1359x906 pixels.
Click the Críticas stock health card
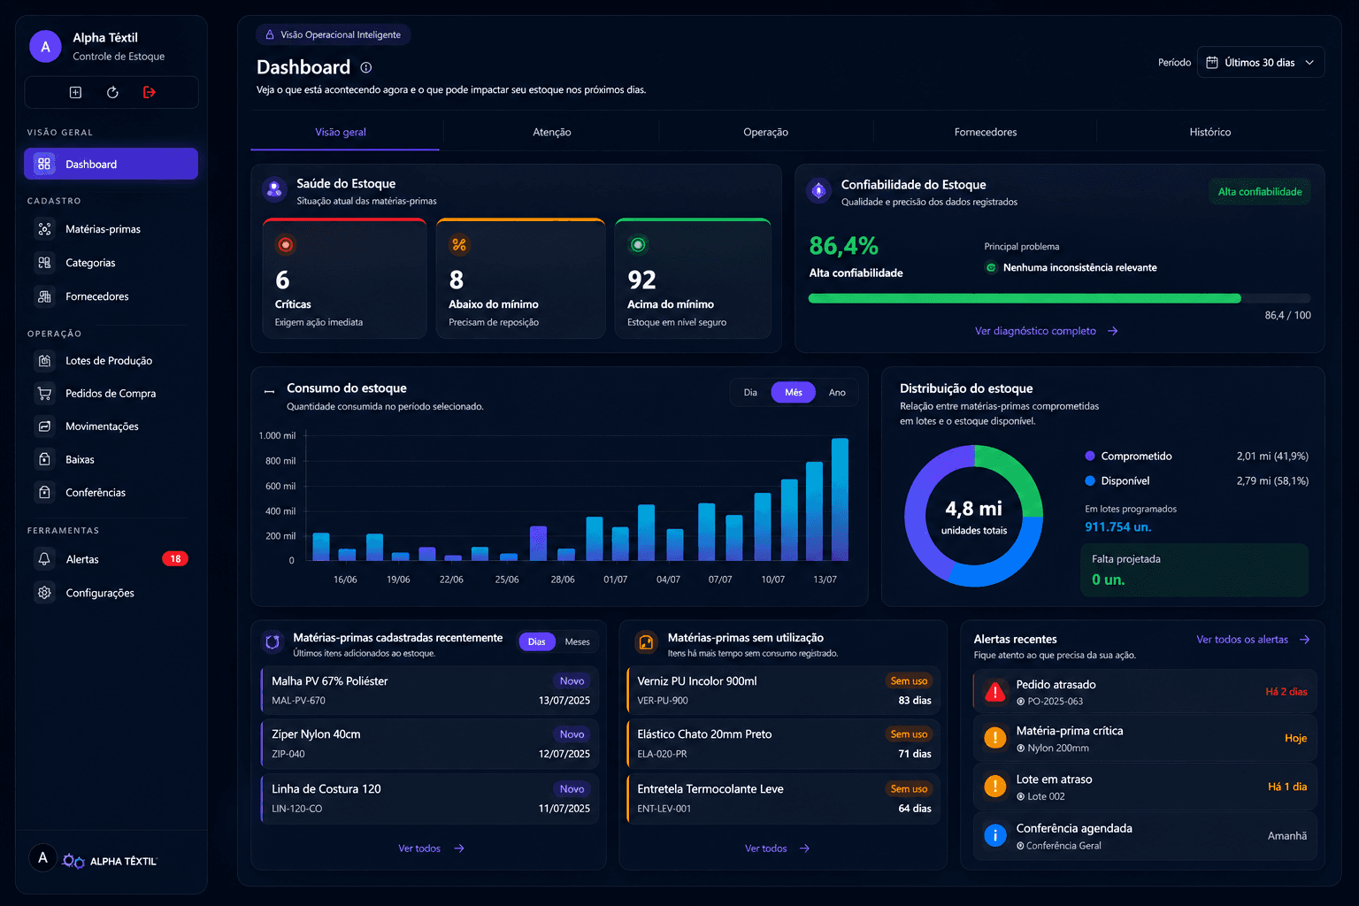pyautogui.click(x=344, y=279)
